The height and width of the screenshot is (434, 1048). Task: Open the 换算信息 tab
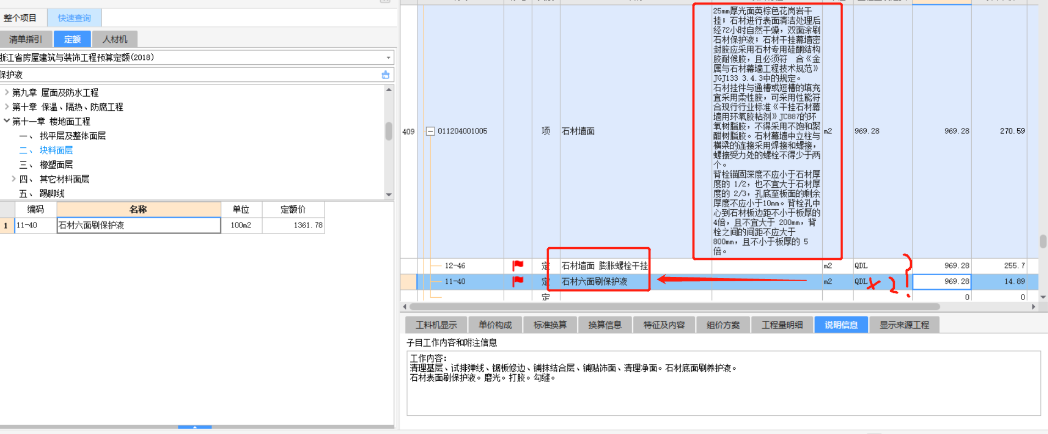[x=605, y=325]
